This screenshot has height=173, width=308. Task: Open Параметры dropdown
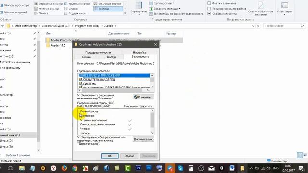284,9
